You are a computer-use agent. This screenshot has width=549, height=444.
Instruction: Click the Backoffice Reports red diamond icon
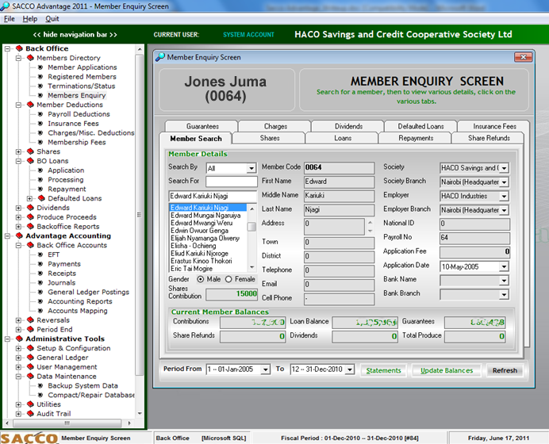pyautogui.click(x=30, y=227)
